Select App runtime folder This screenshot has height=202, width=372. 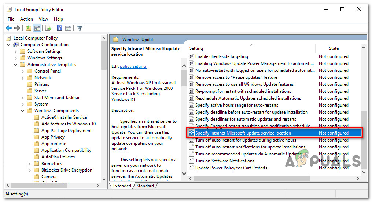click(54, 144)
